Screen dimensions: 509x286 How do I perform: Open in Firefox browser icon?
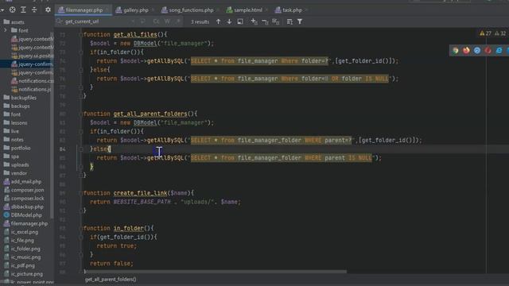pos(466,50)
